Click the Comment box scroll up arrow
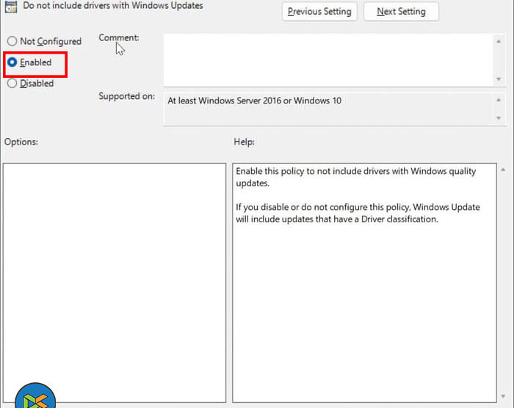 tap(499, 41)
